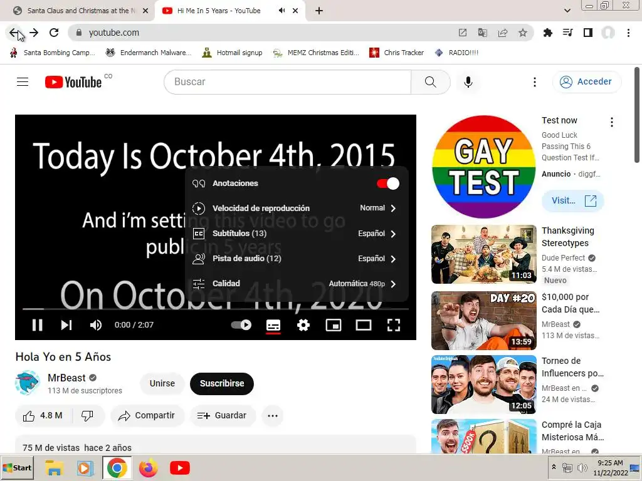Screen dimensions: 642x481
Task: Open the Calidad quality submenu
Action: tap(297, 284)
